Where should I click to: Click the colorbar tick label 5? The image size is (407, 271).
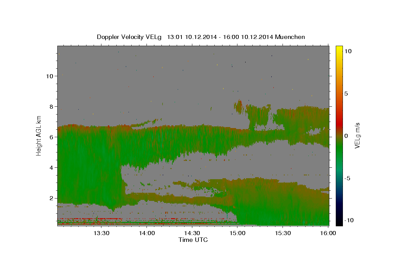tap(346, 93)
